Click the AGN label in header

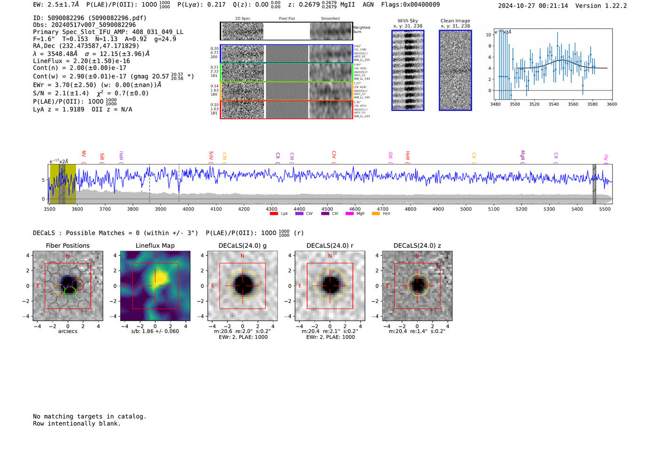[x=368, y=5]
